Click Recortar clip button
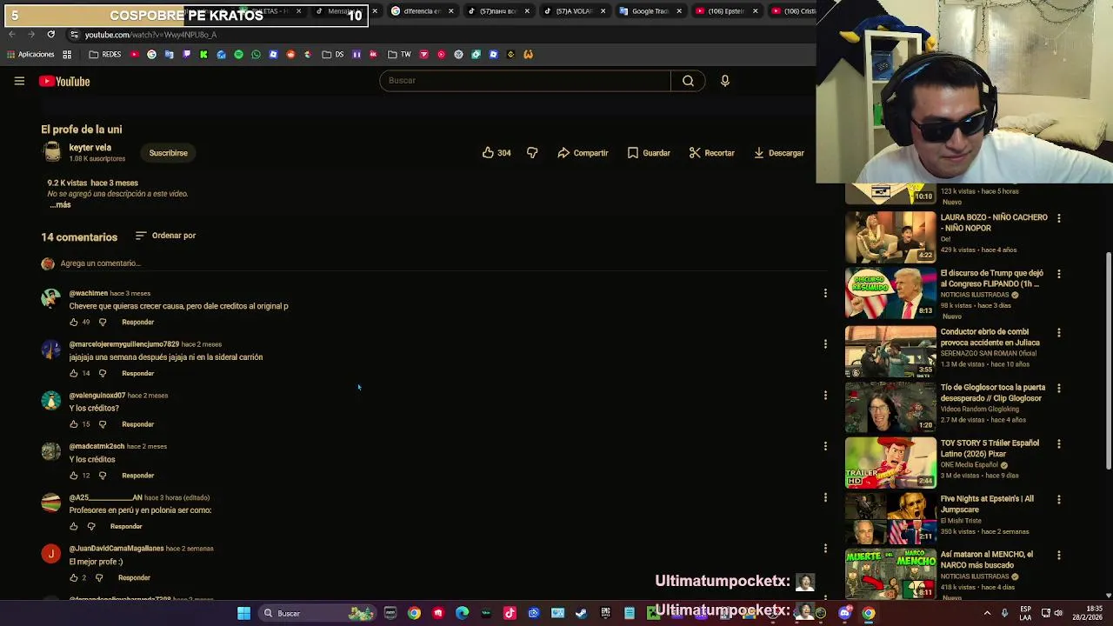This screenshot has width=1113, height=626. (711, 153)
